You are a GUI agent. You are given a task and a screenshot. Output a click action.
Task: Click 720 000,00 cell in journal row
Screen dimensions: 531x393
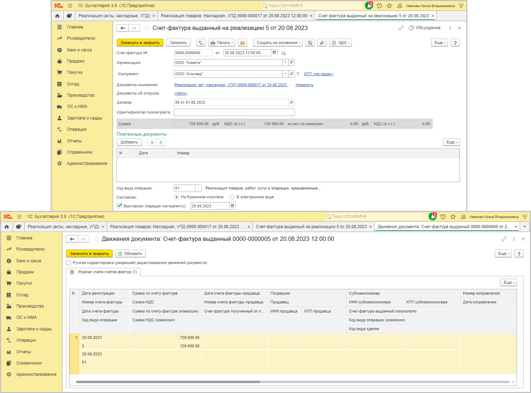(165, 337)
